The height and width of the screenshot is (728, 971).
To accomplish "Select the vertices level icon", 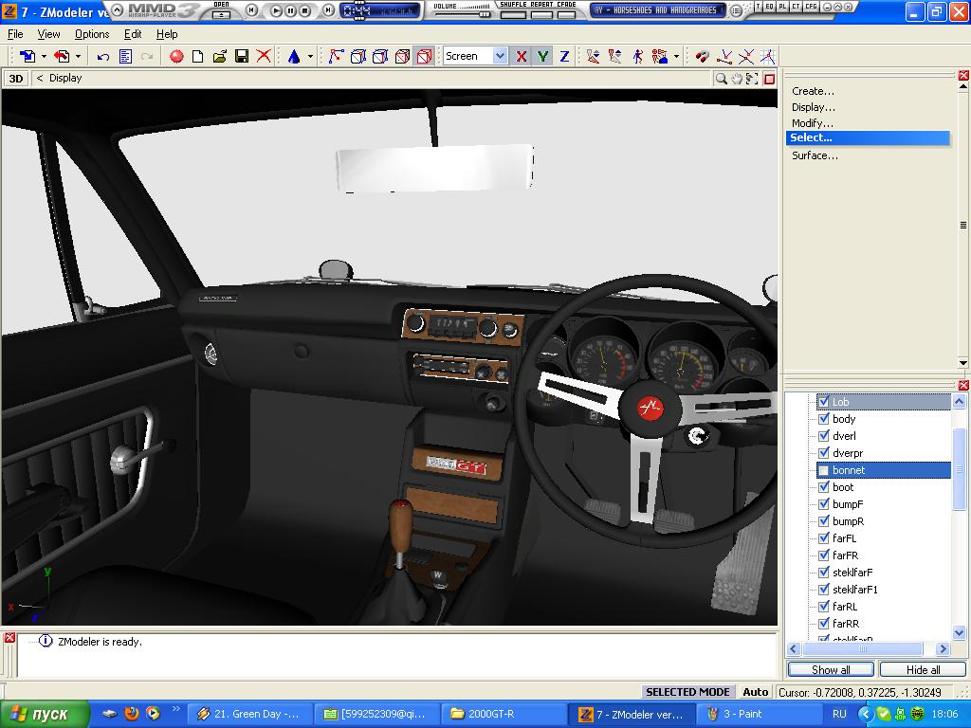I will click(336, 57).
